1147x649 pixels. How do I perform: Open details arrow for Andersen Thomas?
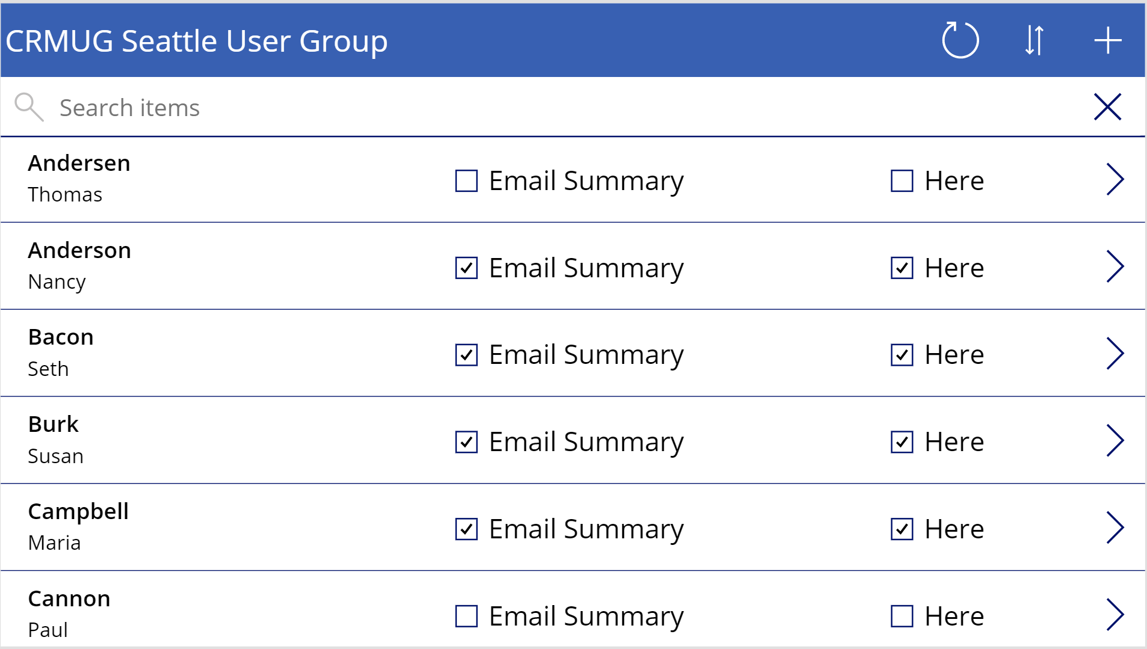[1115, 179]
